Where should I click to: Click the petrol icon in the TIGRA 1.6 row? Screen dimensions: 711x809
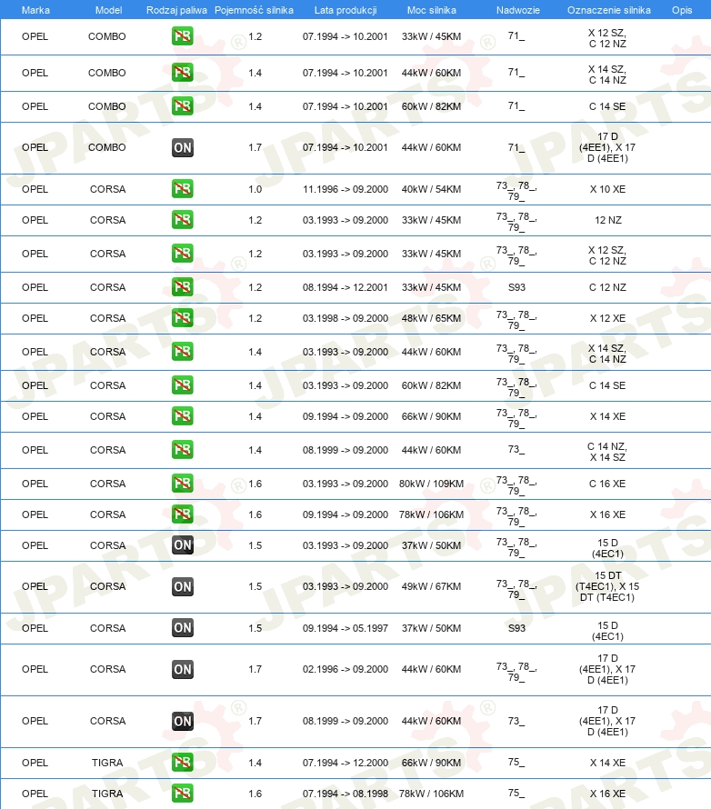point(182,793)
